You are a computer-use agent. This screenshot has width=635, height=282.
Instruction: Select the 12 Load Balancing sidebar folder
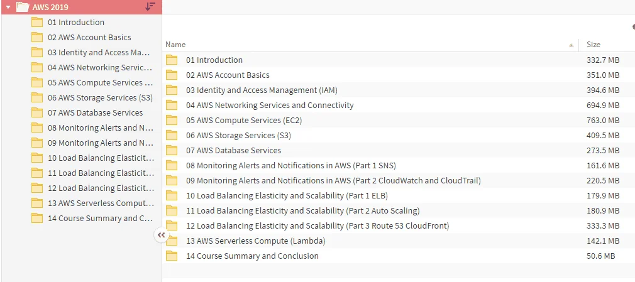[101, 188]
